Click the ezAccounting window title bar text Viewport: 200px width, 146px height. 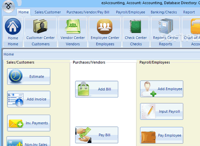pyautogui.click(x=151, y=3)
